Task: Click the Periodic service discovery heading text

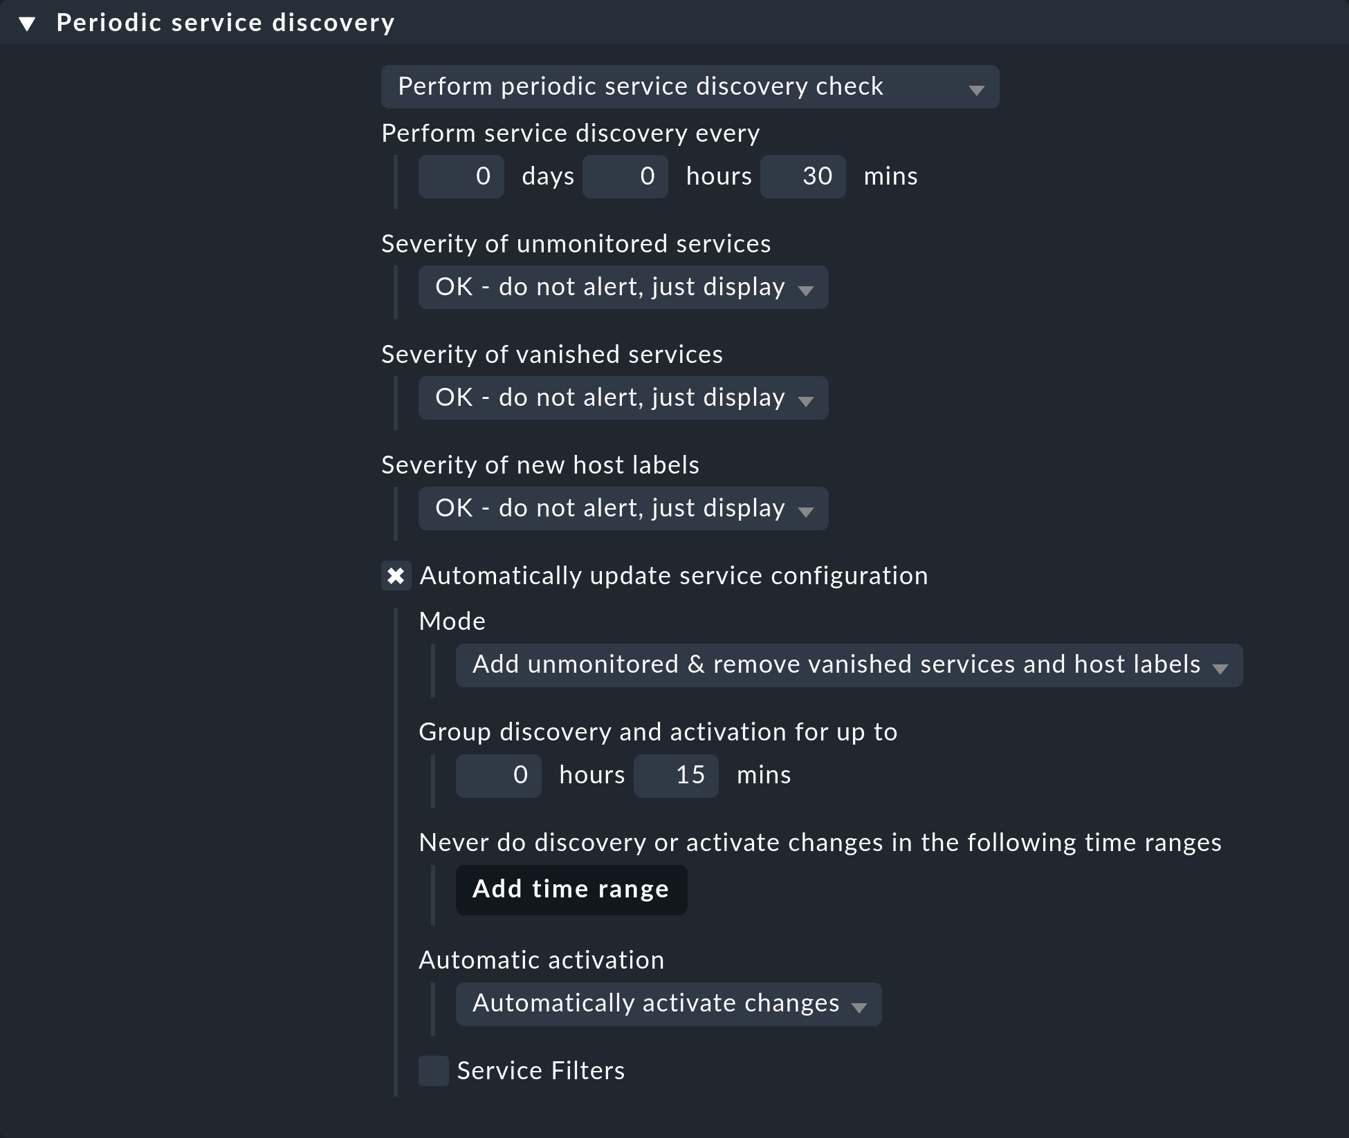Action: pyautogui.click(x=226, y=23)
